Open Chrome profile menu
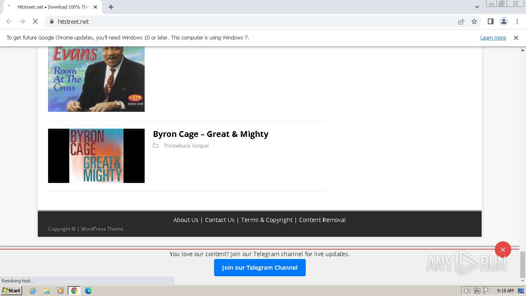Viewport: 526px width, 296px height. tap(504, 21)
